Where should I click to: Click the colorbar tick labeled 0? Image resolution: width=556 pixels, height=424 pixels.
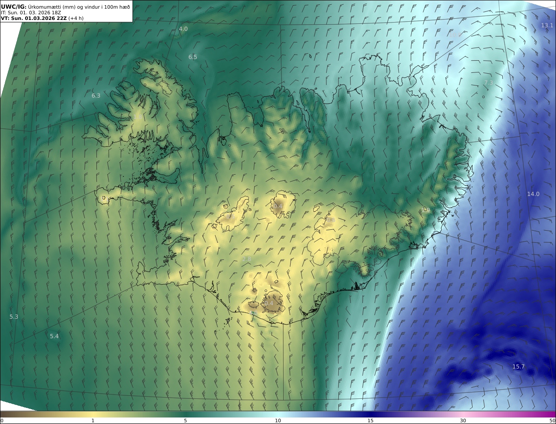click(2, 421)
